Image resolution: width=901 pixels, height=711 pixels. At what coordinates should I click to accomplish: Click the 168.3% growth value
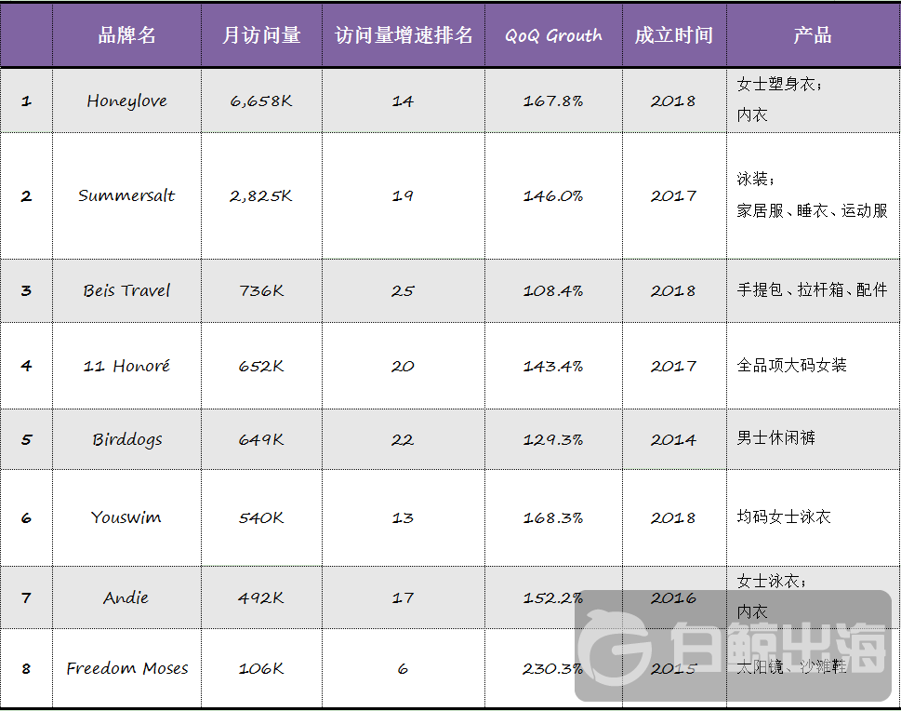click(553, 517)
